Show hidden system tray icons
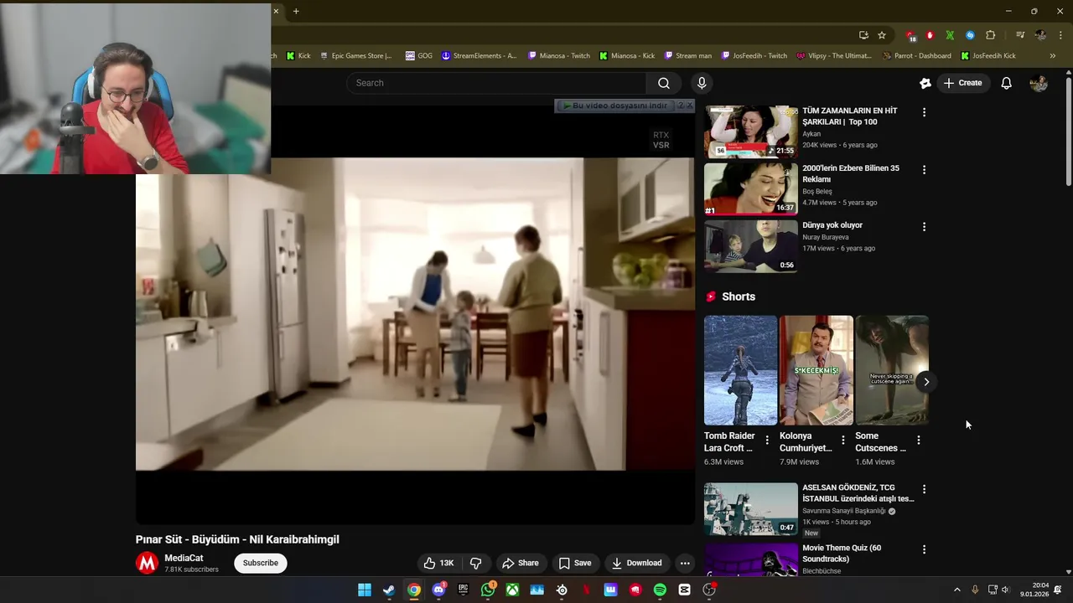The height and width of the screenshot is (603, 1073). click(957, 590)
